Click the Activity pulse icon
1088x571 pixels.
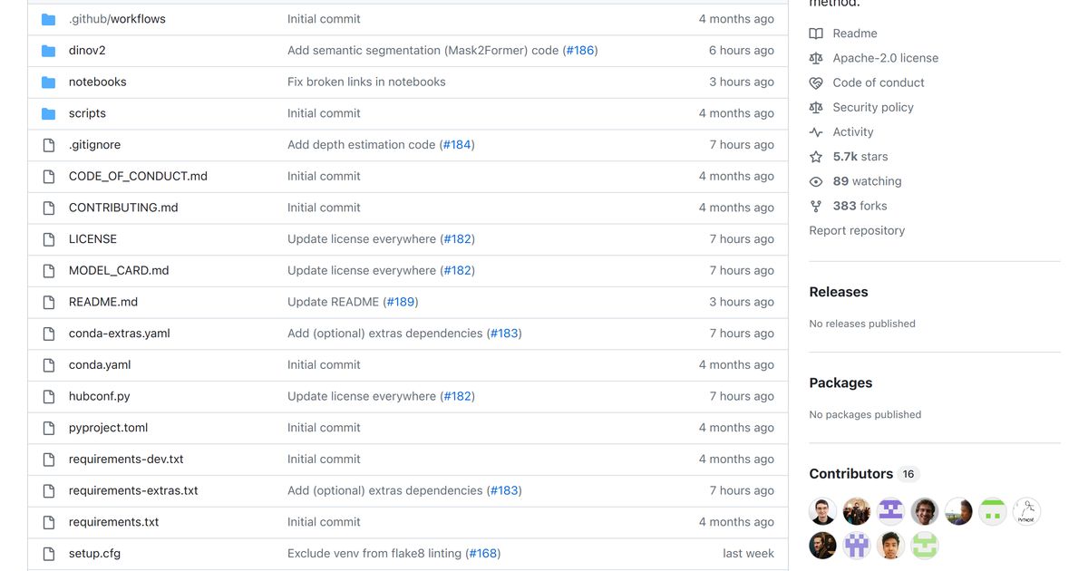(x=817, y=131)
